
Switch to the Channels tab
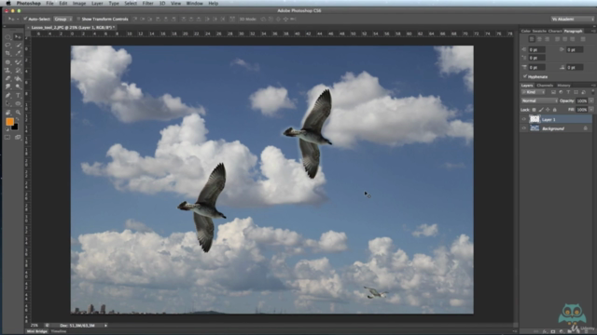[545, 86]
